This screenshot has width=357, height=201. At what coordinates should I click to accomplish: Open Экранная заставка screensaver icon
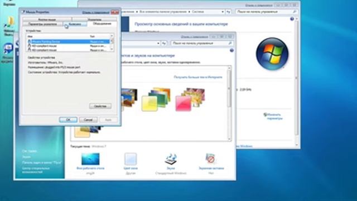pos(211,161)
